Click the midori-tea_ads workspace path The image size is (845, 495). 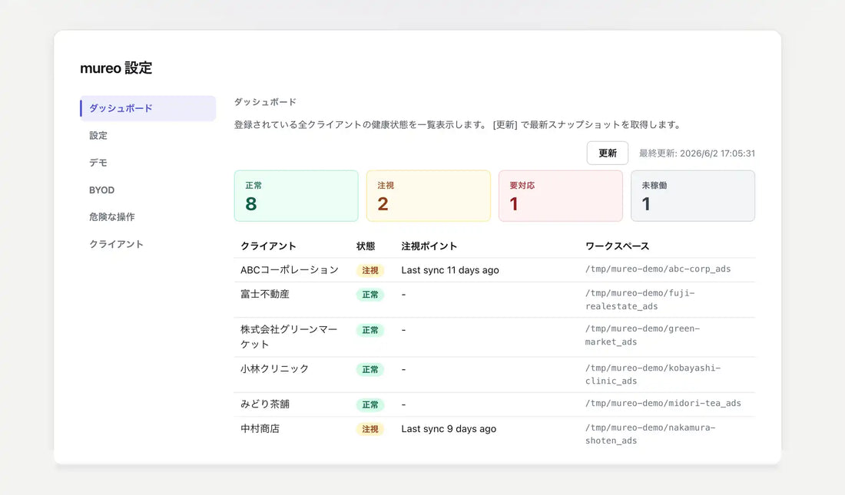click(x=664, y=403)
